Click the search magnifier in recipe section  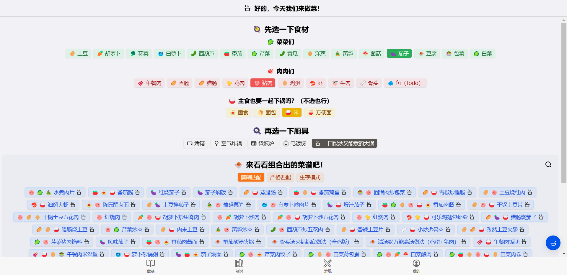tap(548, 164)
